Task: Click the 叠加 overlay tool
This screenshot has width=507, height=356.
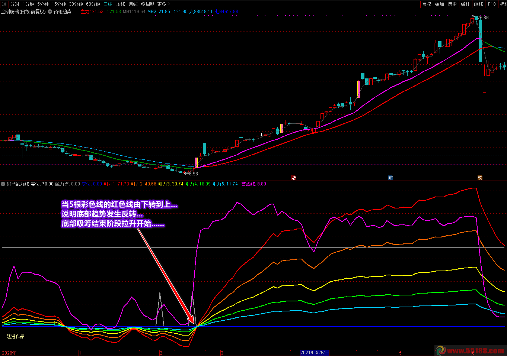Action: pyautogui.click(x=440, y=4)
